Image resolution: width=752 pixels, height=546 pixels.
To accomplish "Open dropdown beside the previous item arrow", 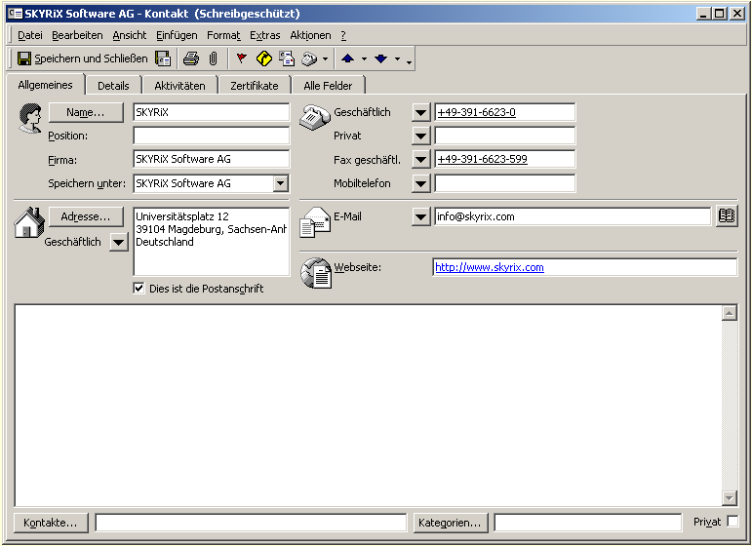I will point(364,59).
